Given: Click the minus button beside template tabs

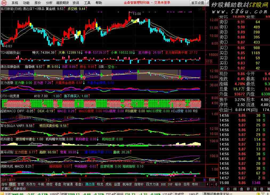Looking at the screenshot, I should [212, 184].
